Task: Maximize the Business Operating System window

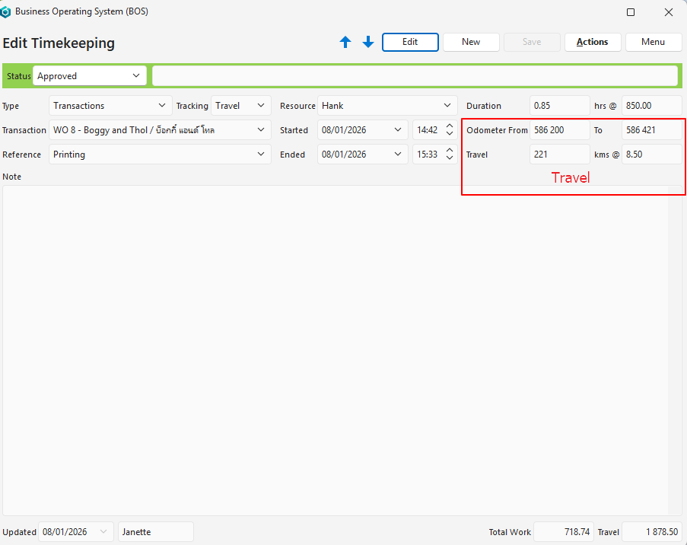Action: (x=631, y=12)
